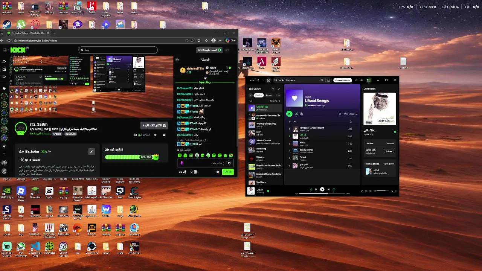Screen dimensions: 482x271
Task: Toggle Spotify fullscreen icon in player bar
Action: [x=396, y=191]
